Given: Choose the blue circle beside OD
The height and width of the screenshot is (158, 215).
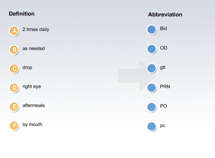Looking at the screenshot, I should pos(152,49).
